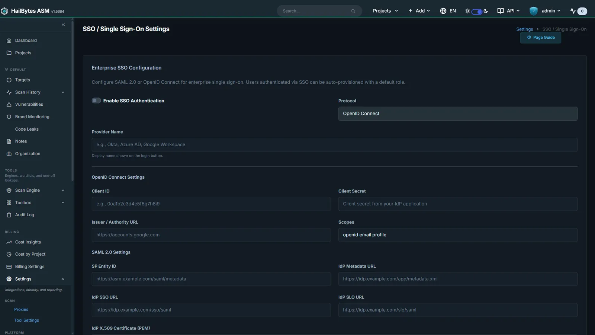Click the Settings breadcrumb link
This screenshot has height=335, width=595.
[524, 29]
